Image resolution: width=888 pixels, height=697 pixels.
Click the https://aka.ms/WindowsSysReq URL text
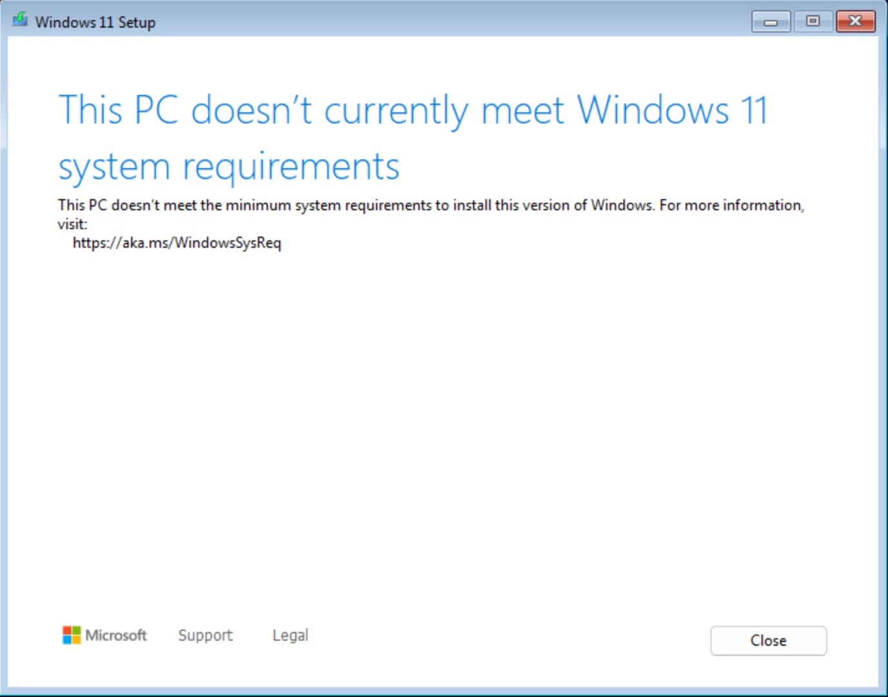point(177,243)
